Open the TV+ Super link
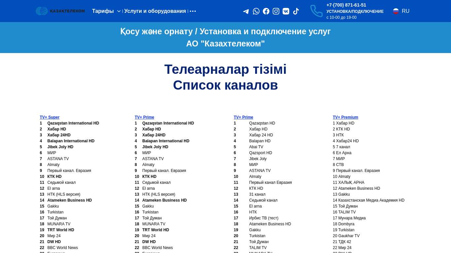451x253 pixels. (50, 117)
